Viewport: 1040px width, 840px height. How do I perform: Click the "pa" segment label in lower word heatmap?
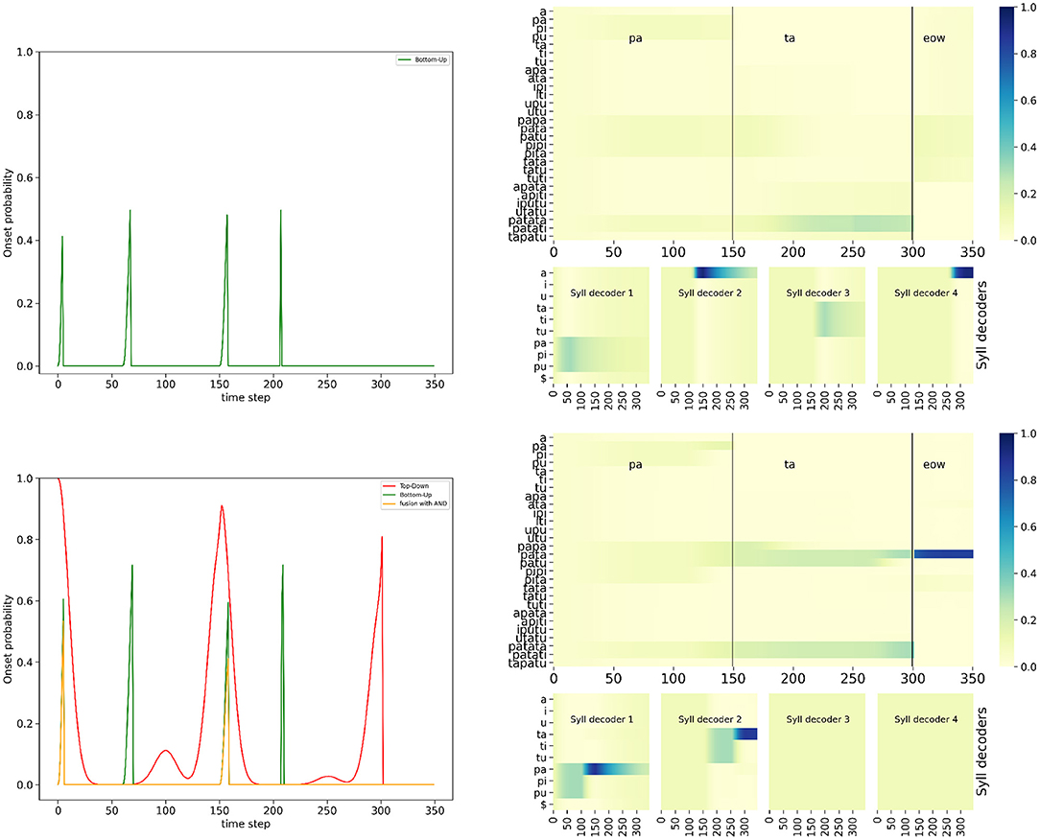point(635,465)
